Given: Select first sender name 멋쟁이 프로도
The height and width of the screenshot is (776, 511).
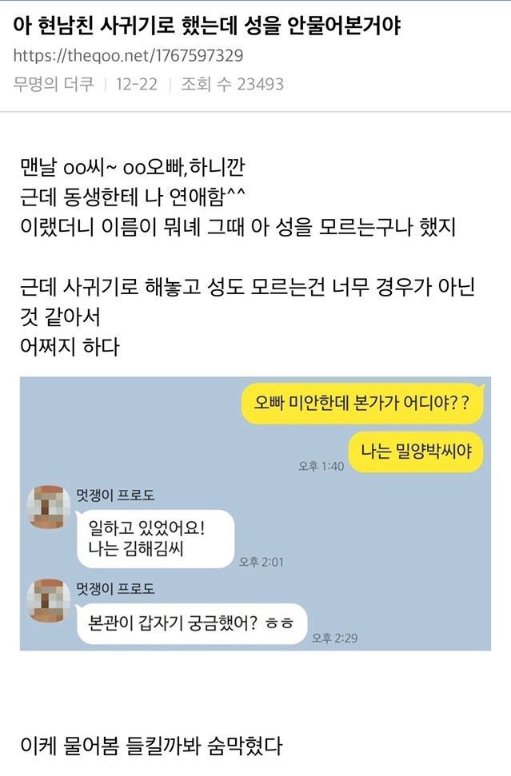Looking at the screenshot, I should (115, 495).
